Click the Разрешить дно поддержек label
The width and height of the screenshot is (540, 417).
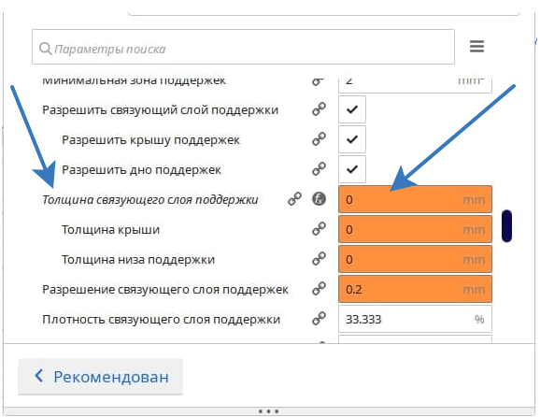point(141,170)
